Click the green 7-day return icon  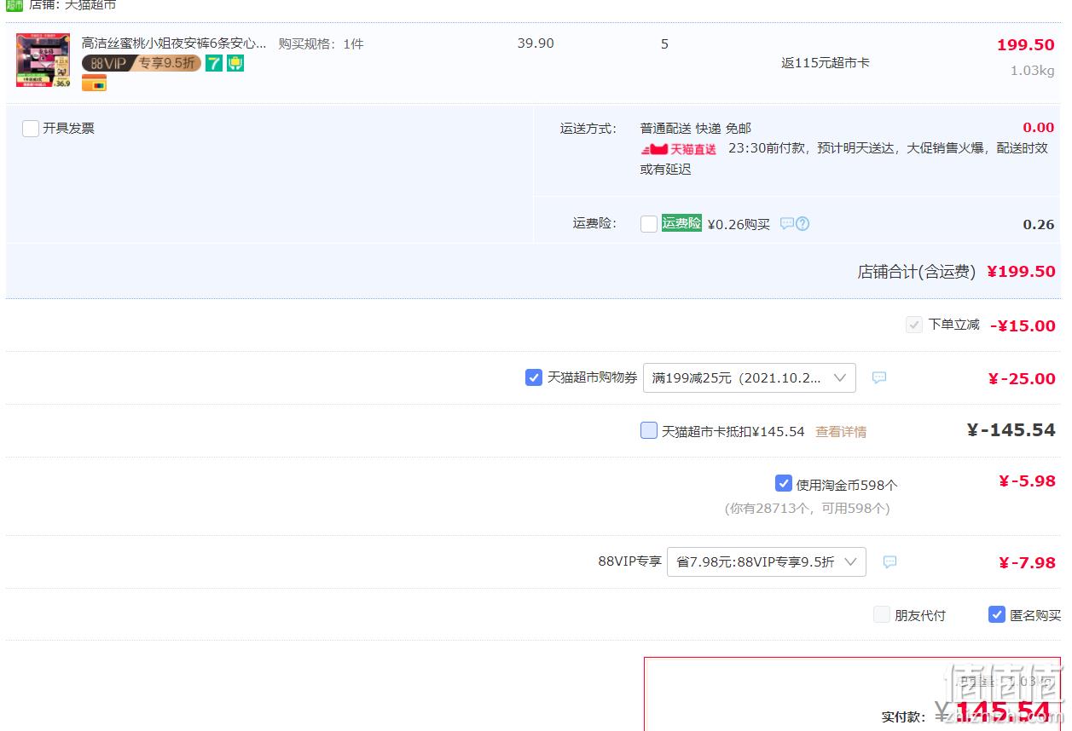point(214,63)
